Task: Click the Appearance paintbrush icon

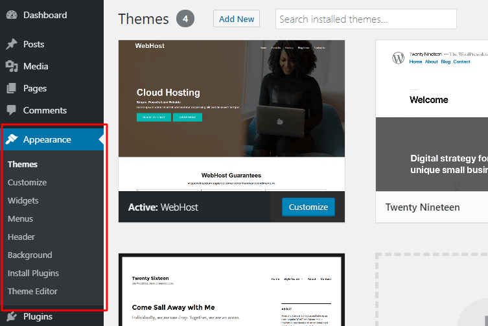Action: (12, 139)
